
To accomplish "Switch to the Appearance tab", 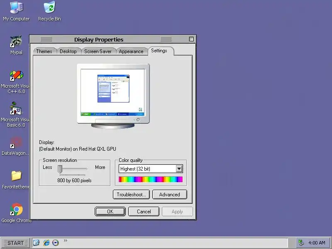I will (131, 51).
